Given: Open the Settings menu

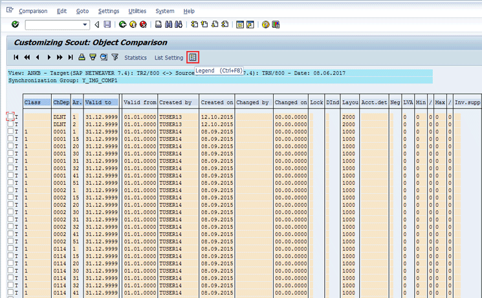Looking at the screenshot, I should (108, 11).
